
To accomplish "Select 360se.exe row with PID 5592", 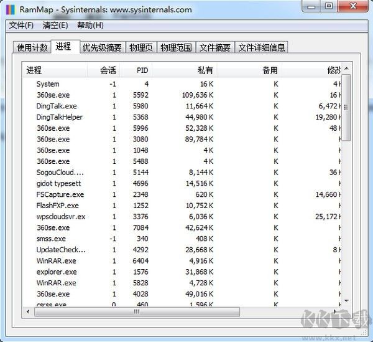I will click(x=182, y=95).
